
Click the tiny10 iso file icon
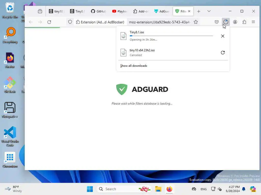point(123,53)
